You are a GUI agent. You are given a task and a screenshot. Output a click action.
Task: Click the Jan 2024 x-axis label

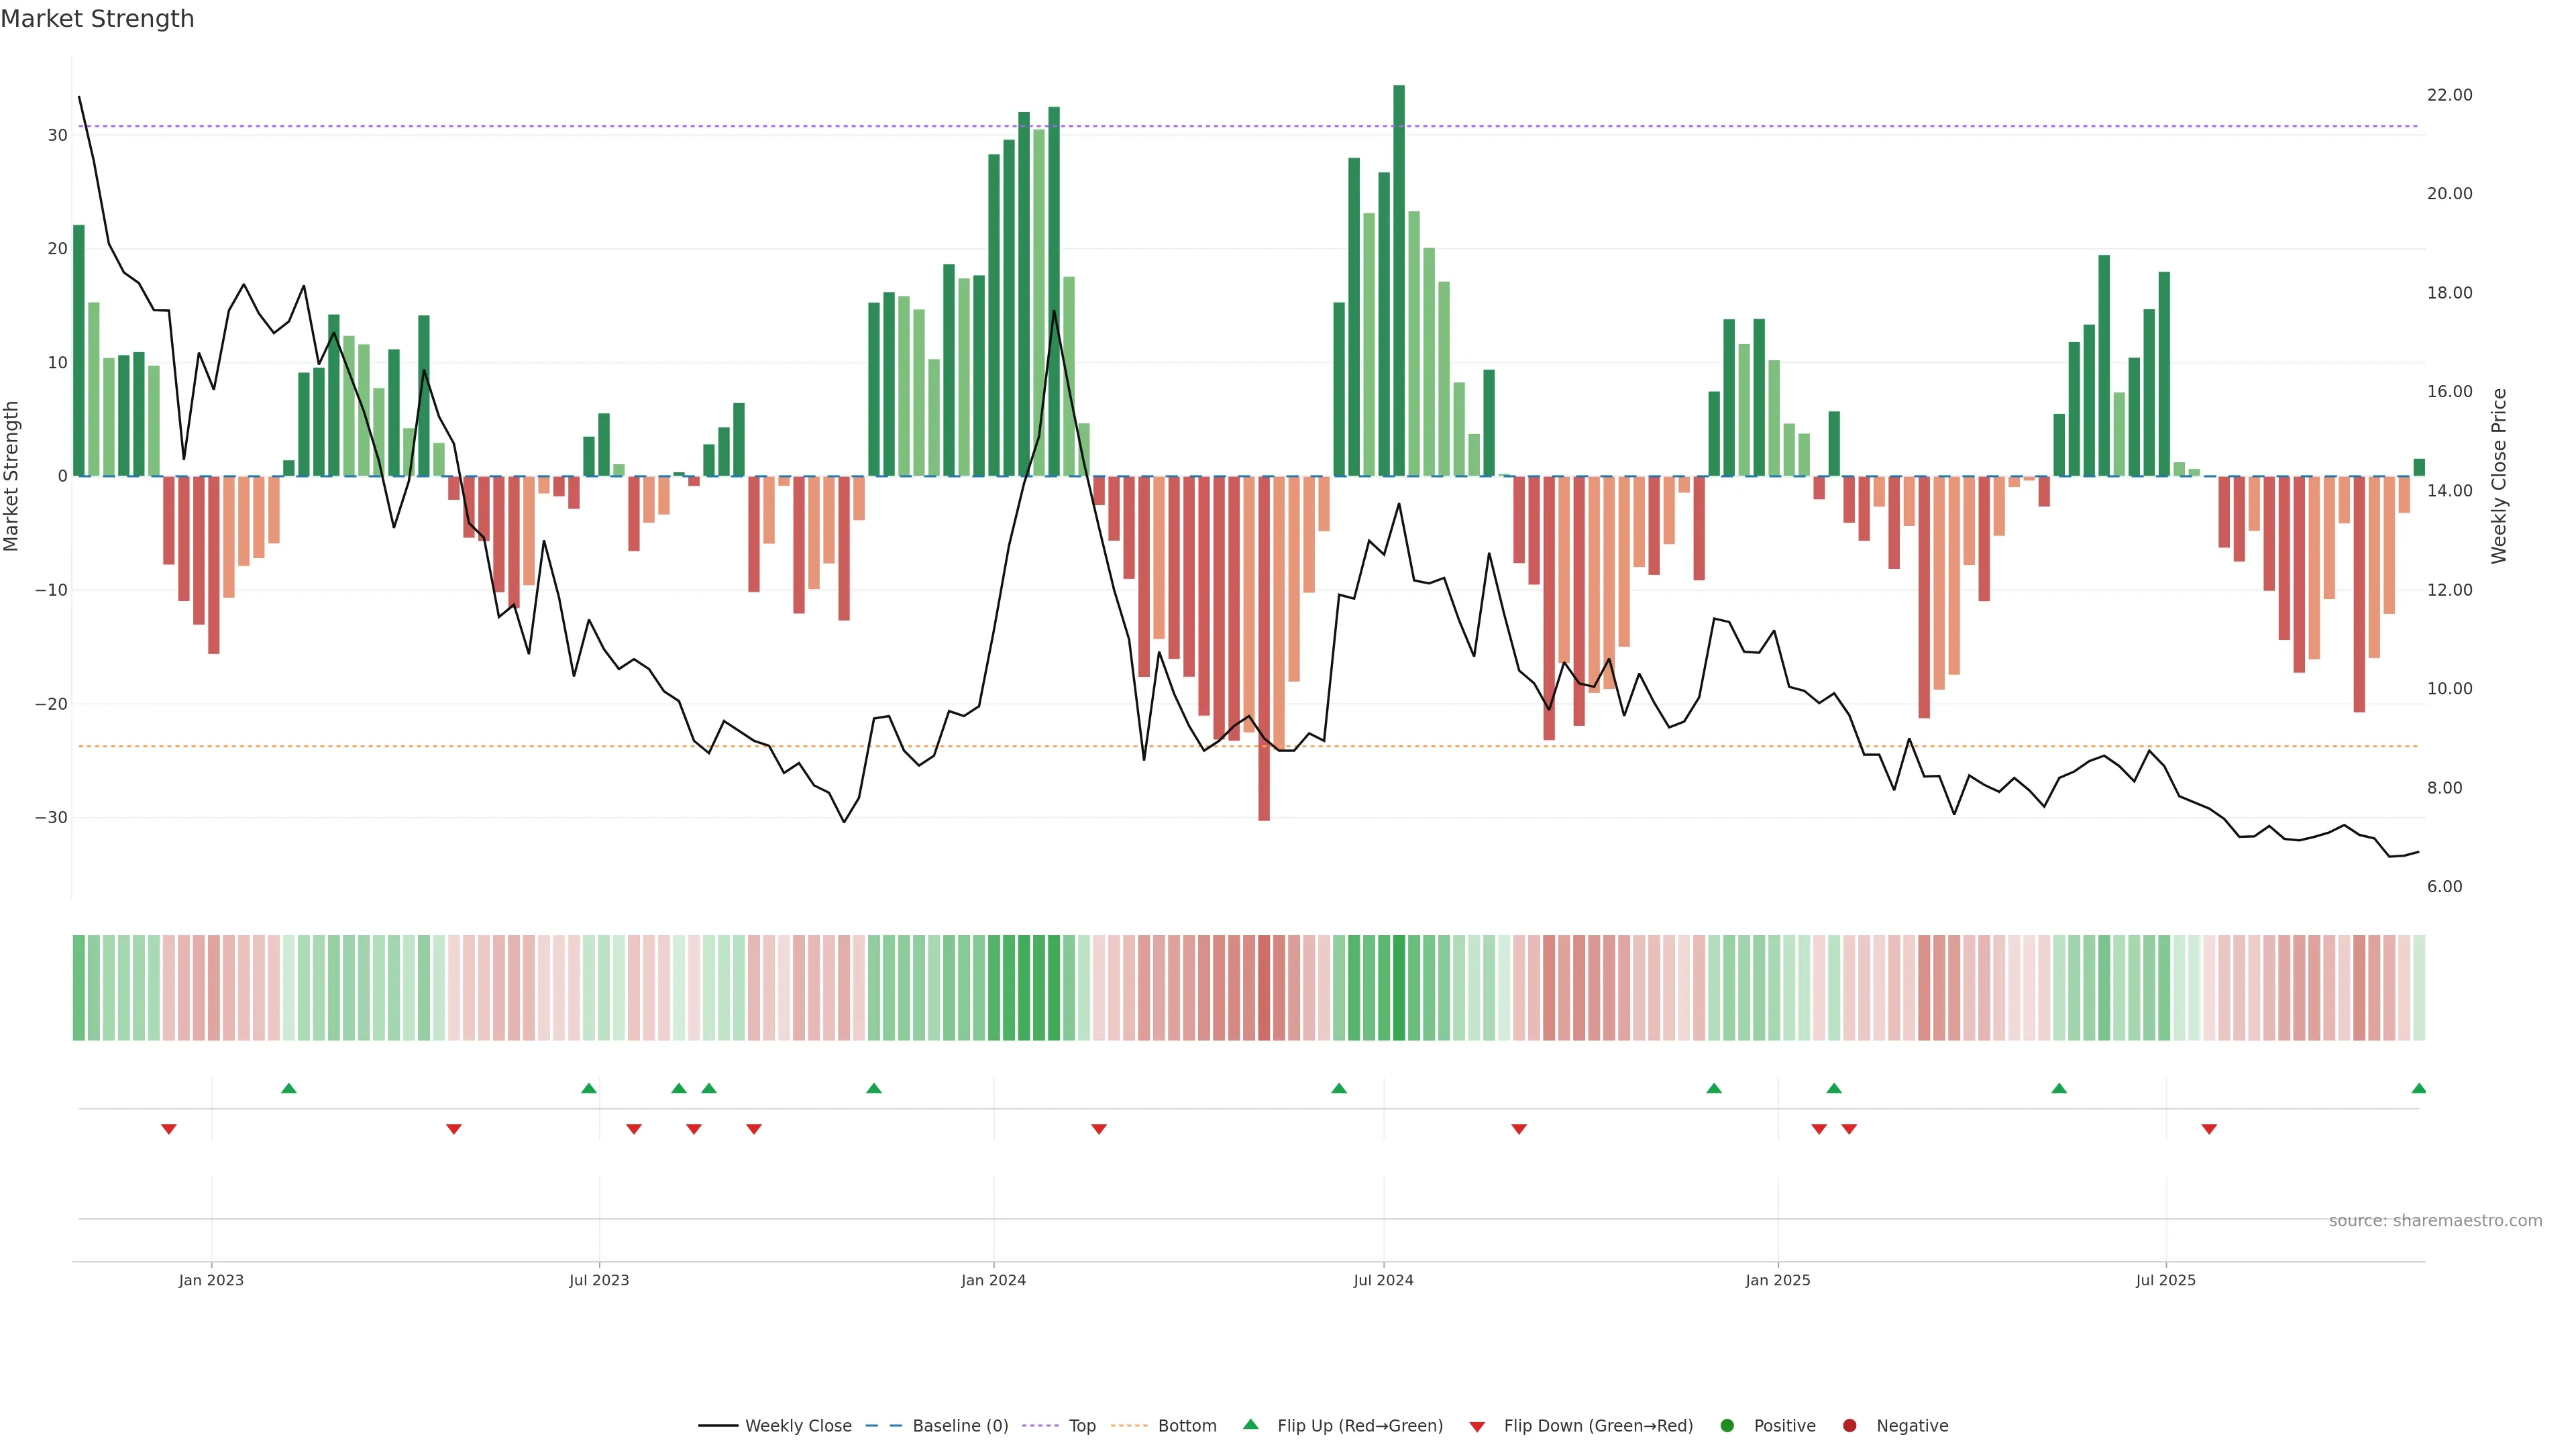pos(993,1280)
